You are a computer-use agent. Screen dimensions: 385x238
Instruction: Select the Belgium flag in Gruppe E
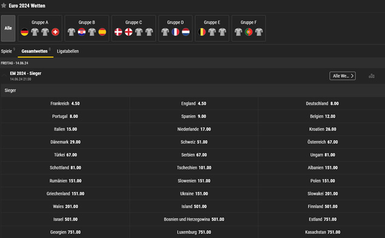click(202, 32)
